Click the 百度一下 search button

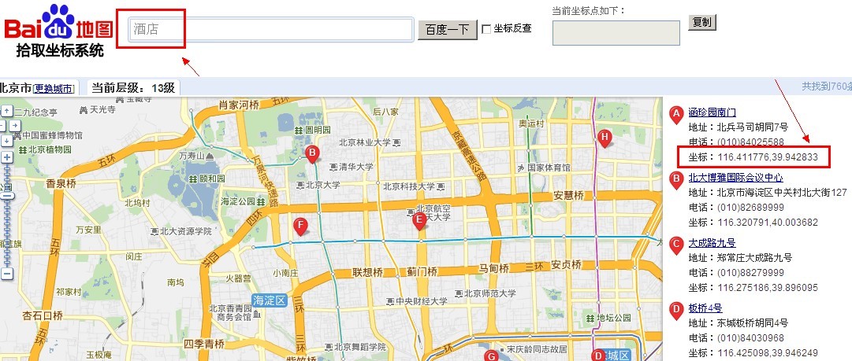447,30
